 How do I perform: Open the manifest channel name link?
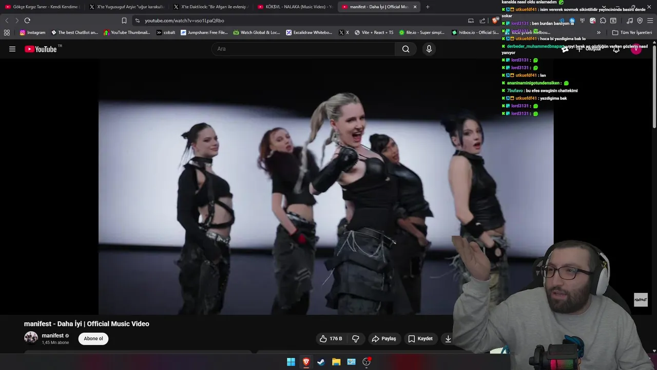coord(53,336)
